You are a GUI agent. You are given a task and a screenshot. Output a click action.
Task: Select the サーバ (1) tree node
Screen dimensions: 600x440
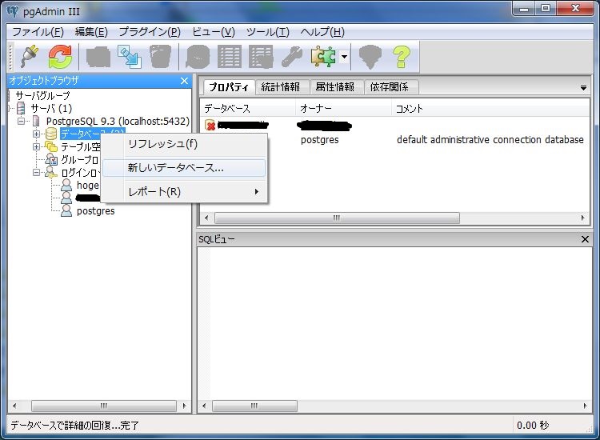[51, 108]
